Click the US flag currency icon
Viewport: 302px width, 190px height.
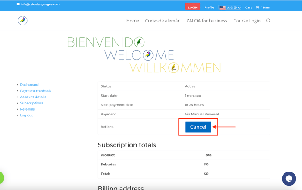coord(223,8)
